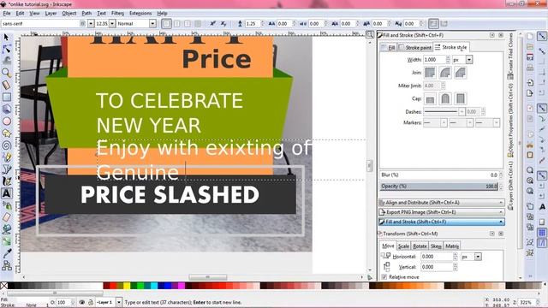Open the mid markers dropdown
The image size is (548, 308).
pos(470,122)
